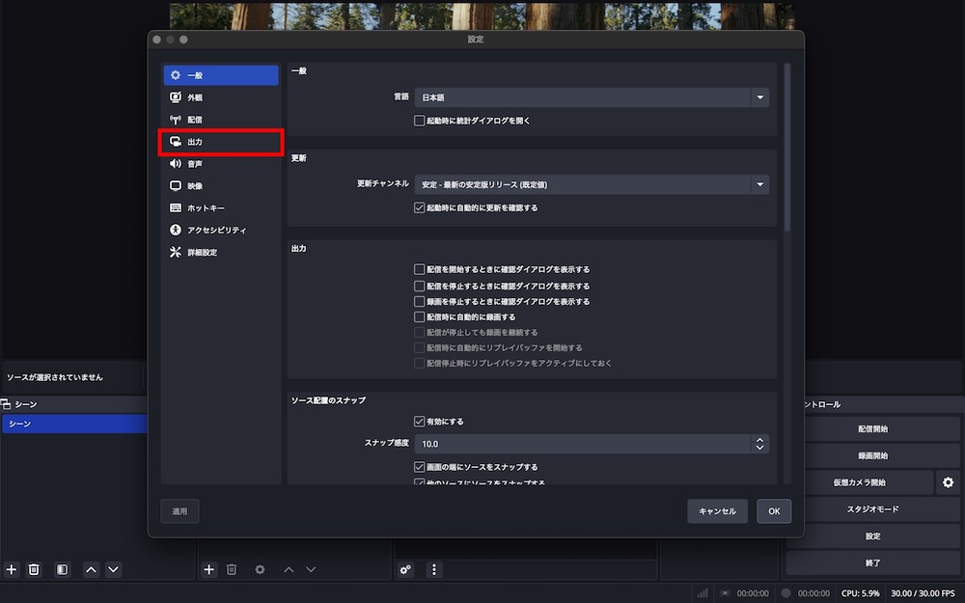Screen dimensions: 965x603
Task: Click the move-down arrow in the Sources dock toolbar
Action: pos(311,569)
